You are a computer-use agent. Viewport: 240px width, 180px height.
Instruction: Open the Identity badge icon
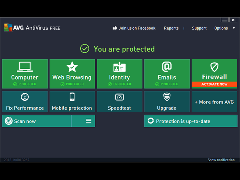tap(119, 67)
